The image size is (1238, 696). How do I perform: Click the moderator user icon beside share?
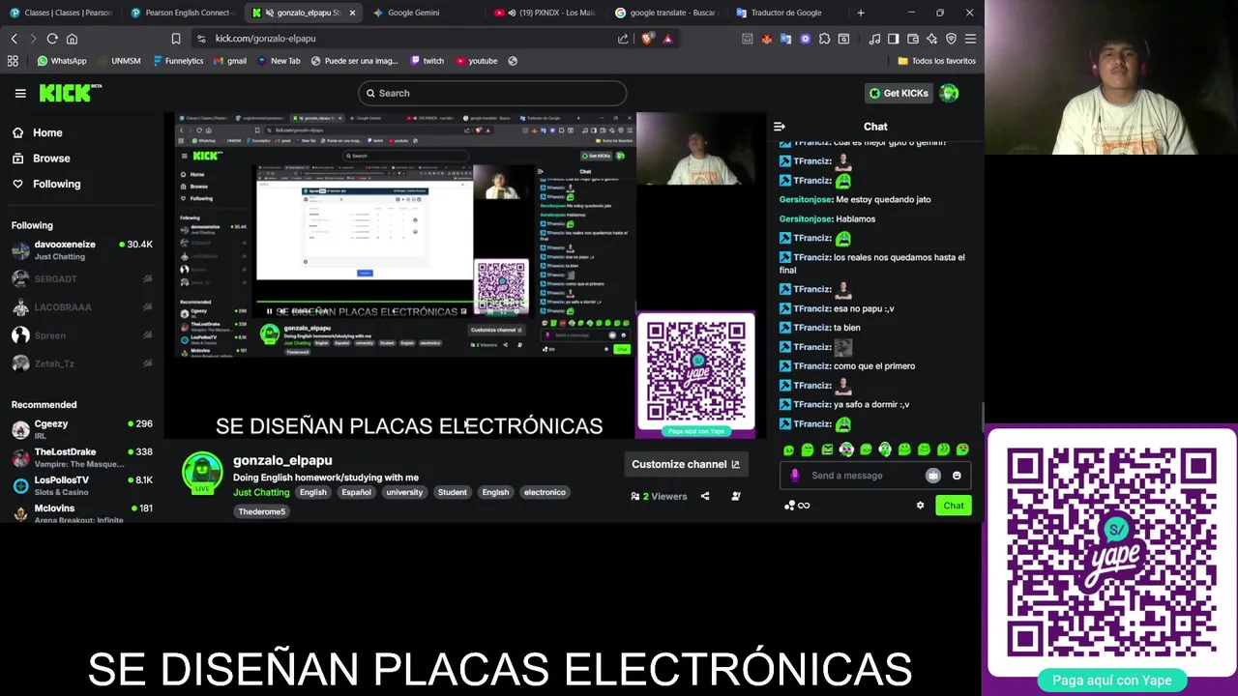coord(736,496)
